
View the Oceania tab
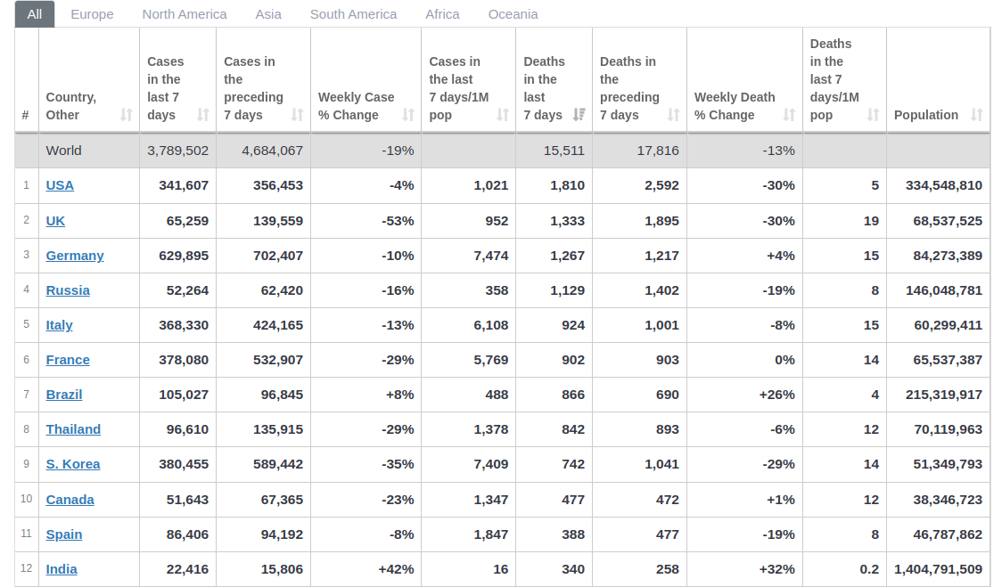(513, 14)
